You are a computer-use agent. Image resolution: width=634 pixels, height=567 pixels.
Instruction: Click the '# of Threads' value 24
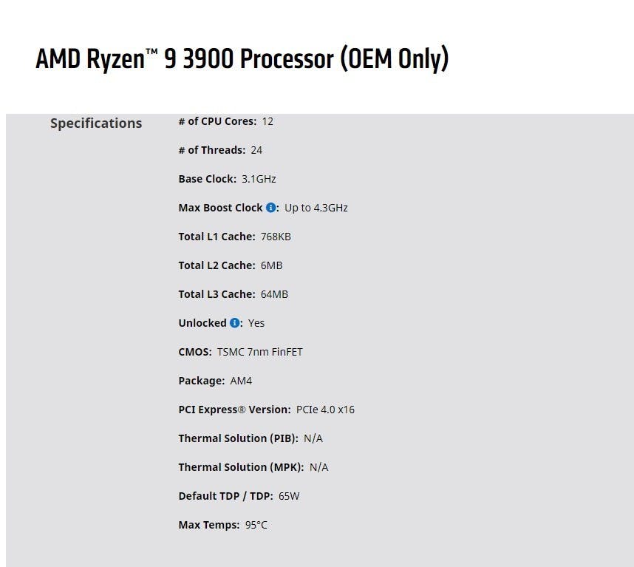pyautogui.click(x=256, y=150)
